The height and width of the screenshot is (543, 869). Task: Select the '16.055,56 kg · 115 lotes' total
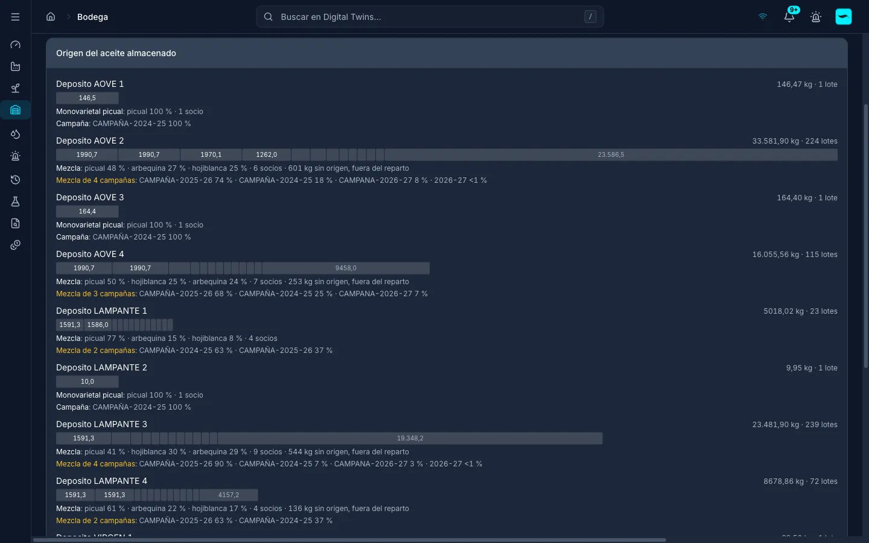(795, 255)
